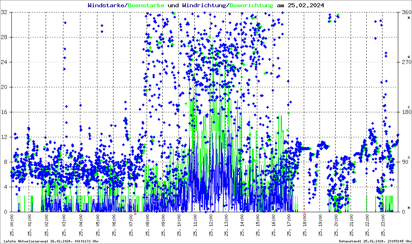Click the 'Letzte Aktualisierung' footer timestamp

(51, 241)
